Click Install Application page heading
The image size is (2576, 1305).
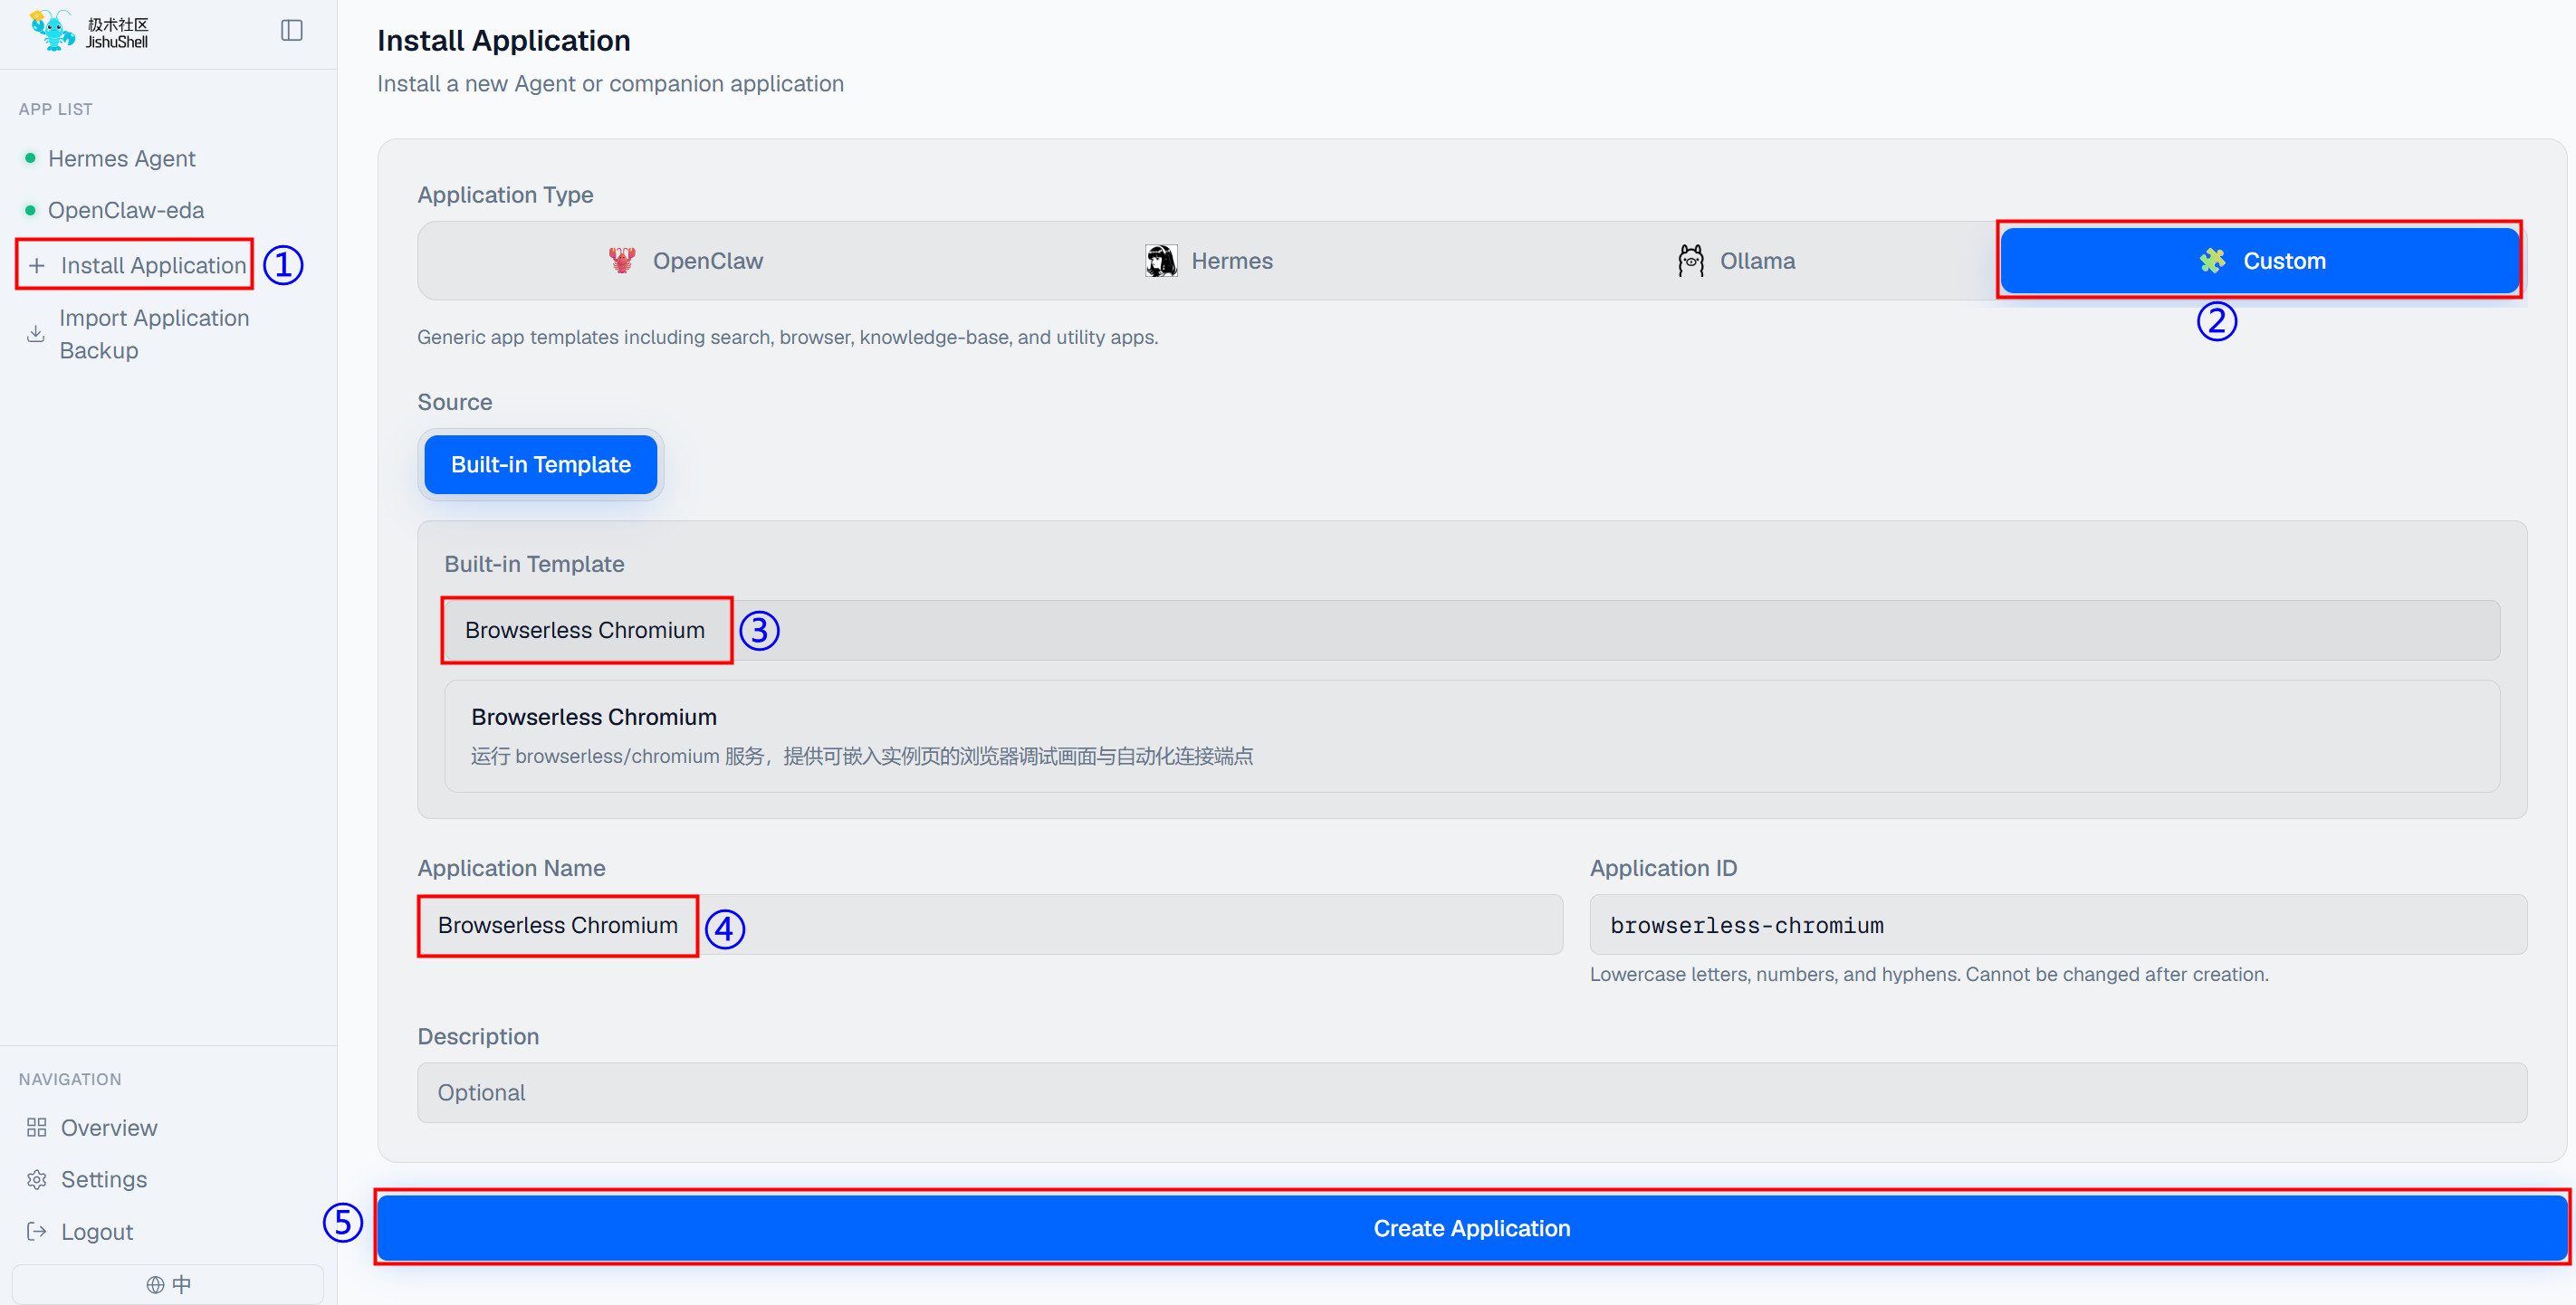click(503, 40)
